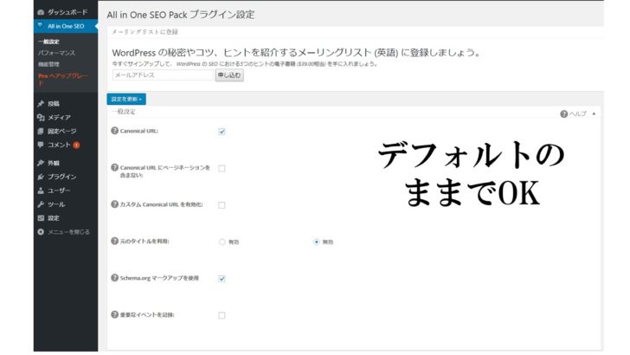The height and width of the screenshot is (355, 630).
Task: Click help icon for Schema.org マークアップ
Action: pyautogui.click(x=114, y=278)
